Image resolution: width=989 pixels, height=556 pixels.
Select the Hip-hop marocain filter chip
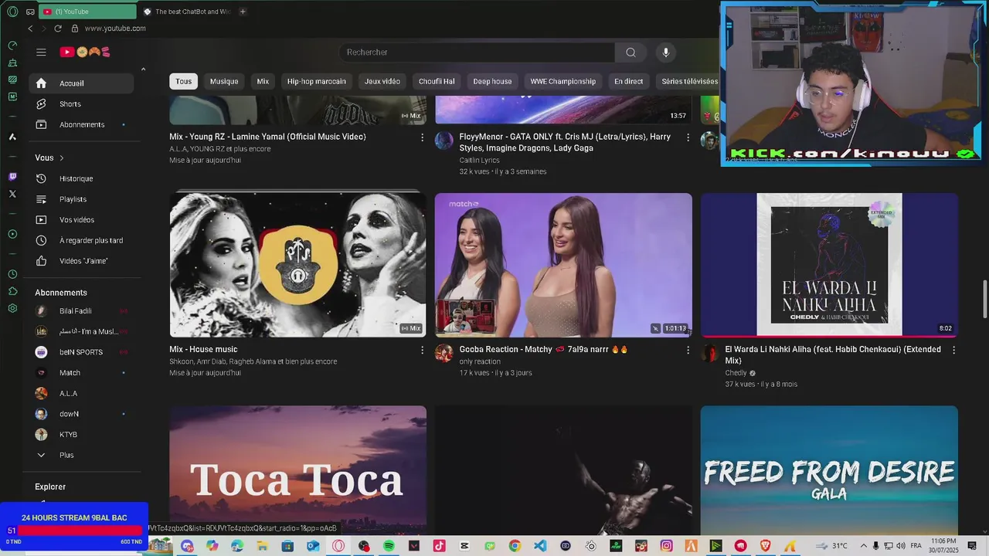(317, 81)
